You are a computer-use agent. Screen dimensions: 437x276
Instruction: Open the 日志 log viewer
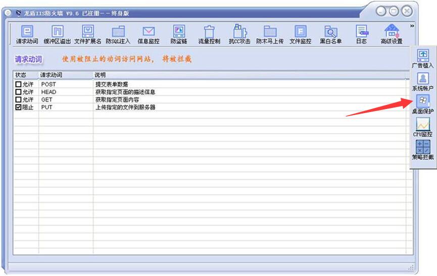point(362,34)
